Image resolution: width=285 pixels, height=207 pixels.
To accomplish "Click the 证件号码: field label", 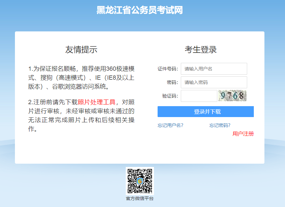I will click(168, 69).
